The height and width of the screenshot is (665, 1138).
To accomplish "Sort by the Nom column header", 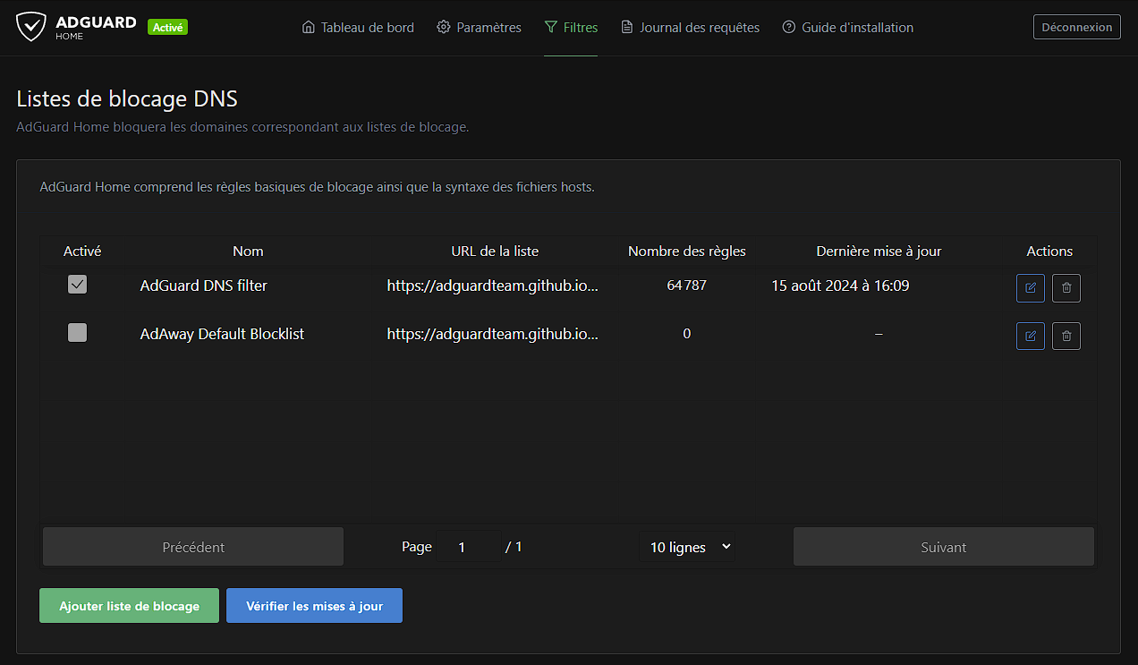I will pyautogui.click(x=248, y=252).
